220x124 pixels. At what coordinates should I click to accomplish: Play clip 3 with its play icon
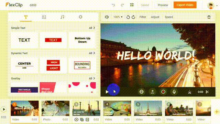(76, 120)
